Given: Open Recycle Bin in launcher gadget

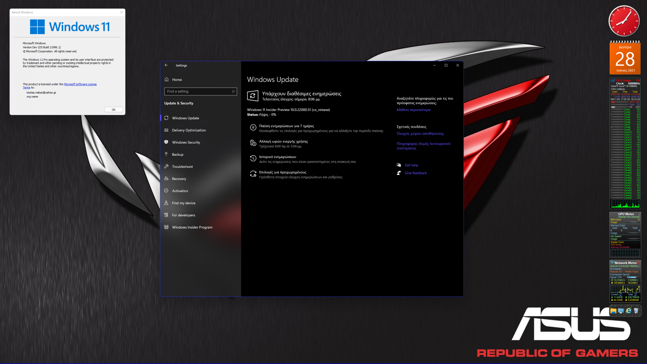Looking at the screenshot, I should pos(636,311).
